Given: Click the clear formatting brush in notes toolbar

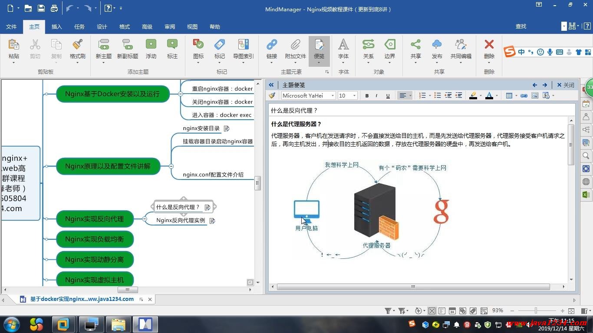Looking at the screenshot, I should [272, 95].
